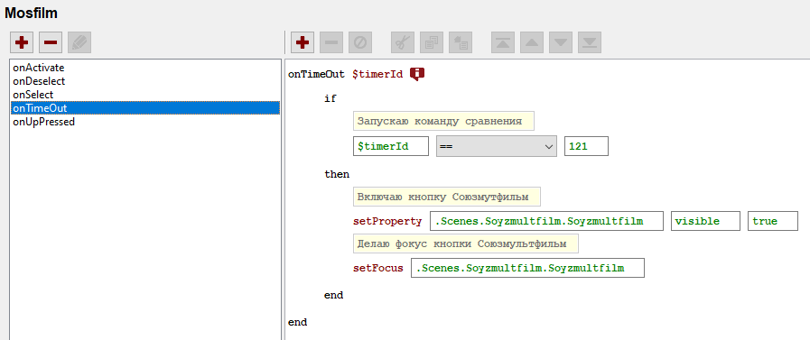Click the $timerId condition input field
The image size is (810, 340).
click(391, 146)
